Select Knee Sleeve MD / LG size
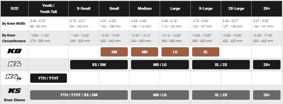 click(160, 95)
